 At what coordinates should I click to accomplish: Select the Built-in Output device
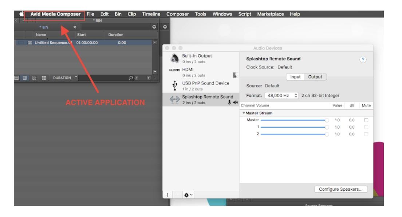(201, 59)
